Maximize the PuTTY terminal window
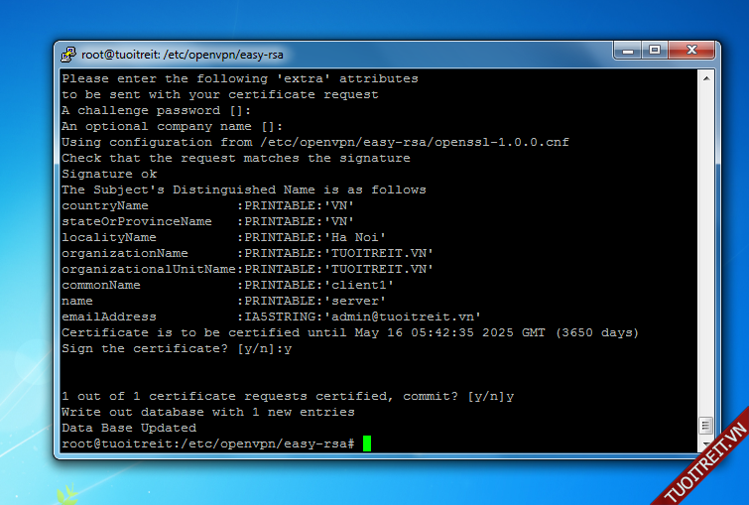This screenshot has width=749, height=505. pyautogui.click(x=654, y=50)
